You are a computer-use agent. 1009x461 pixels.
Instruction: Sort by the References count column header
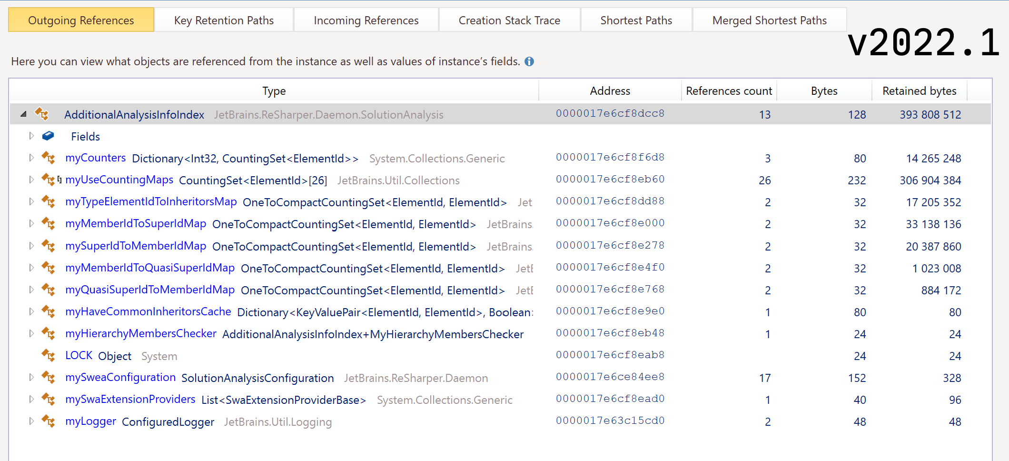[729, 91]
